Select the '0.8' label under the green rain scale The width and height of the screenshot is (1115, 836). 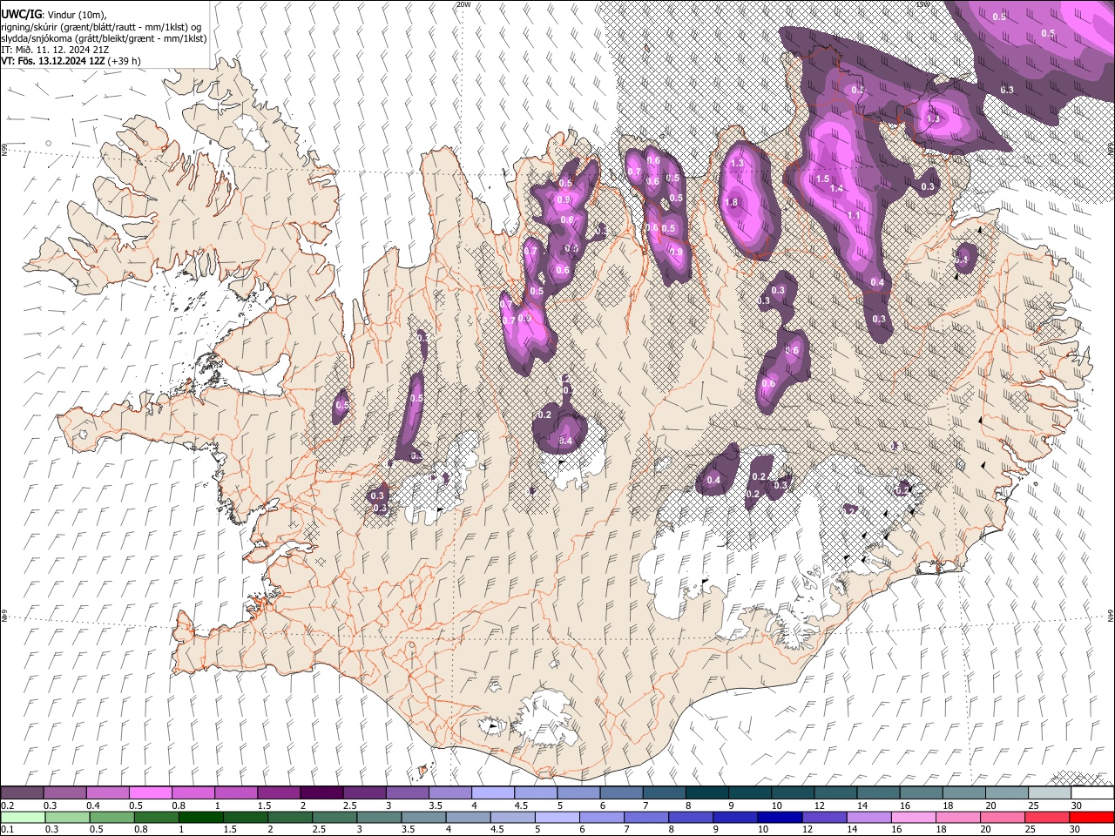tap(140, 829)
